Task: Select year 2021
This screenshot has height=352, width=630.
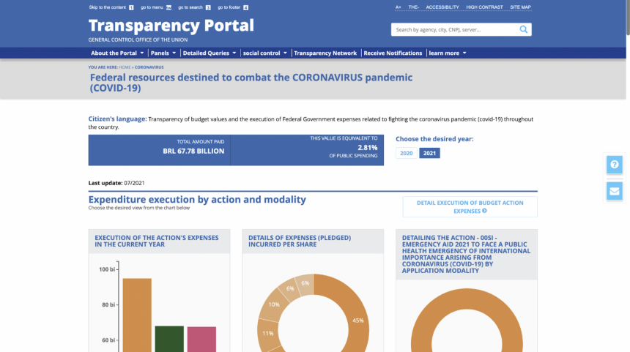Action: (x=429, y=154)
